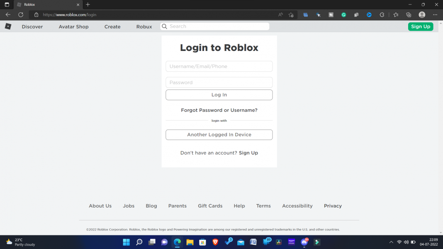Open the Grammarly extension in the browser toolbar
Image resolution: width=443 pixels, height=249 pixels.
[x=343, y=15]
